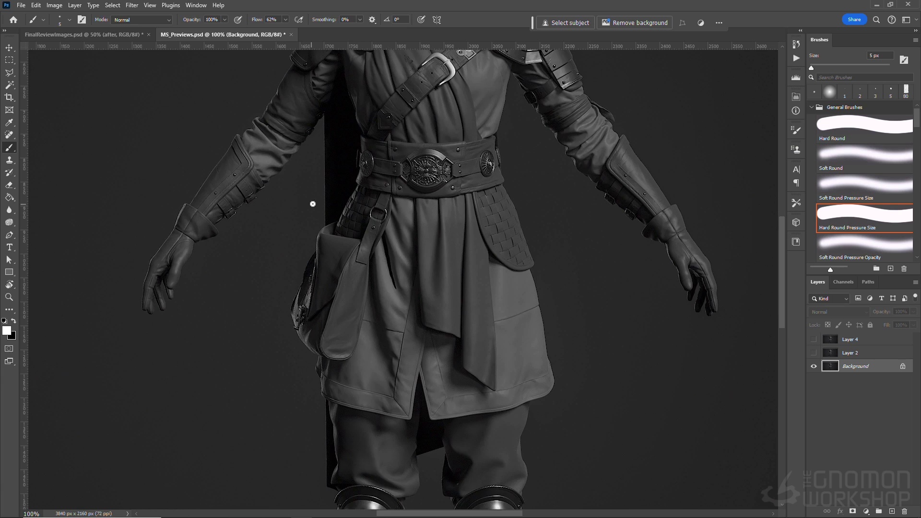The height and width of the screenshot is (518, 921).
Task: Choose Soft Round Pressure Opacity brush
Action: [864, 248]
